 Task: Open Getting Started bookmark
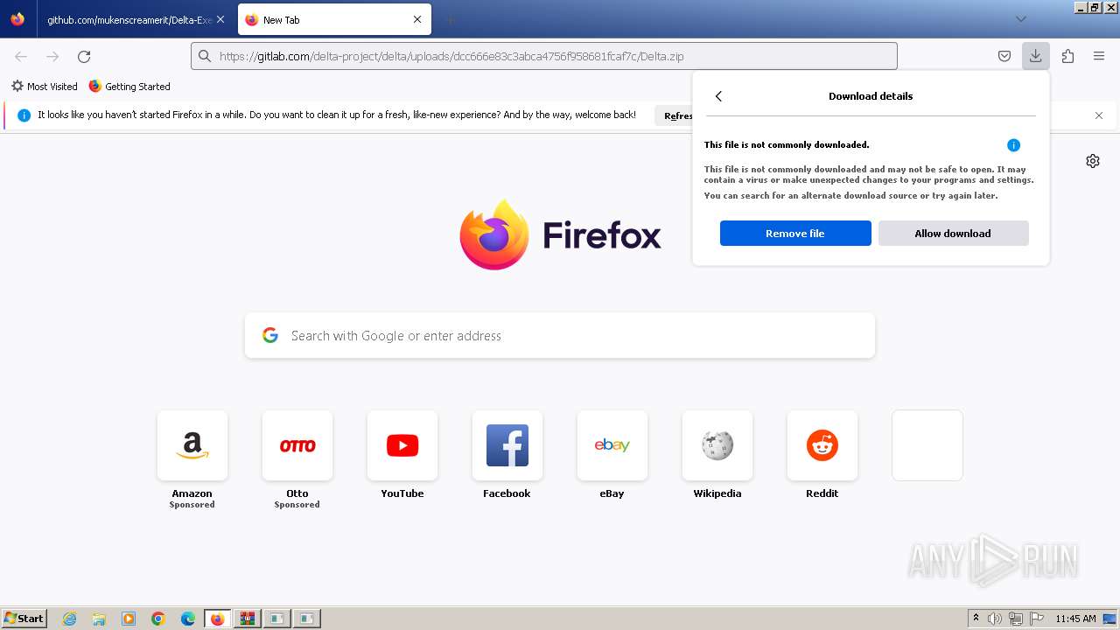129,87
